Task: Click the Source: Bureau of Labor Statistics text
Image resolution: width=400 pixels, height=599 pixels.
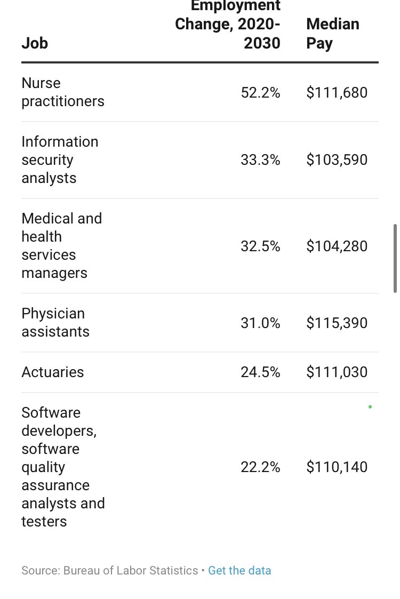Action: 110,570
